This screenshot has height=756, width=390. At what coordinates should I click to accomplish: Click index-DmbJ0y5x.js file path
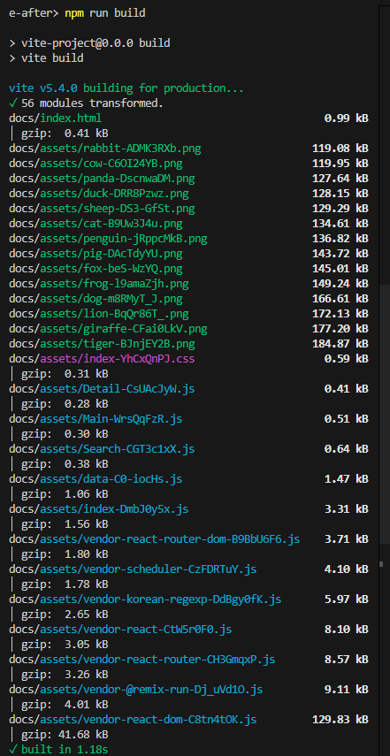click(x=98, y=508)
